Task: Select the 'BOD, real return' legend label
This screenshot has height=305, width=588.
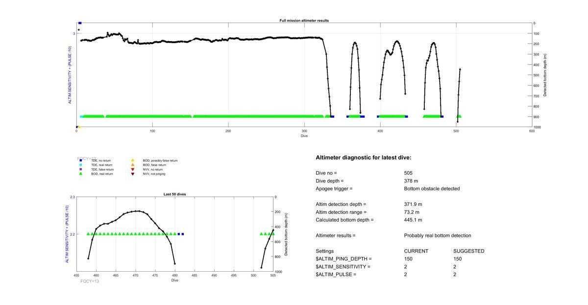Action: click(x=102, y=174)
